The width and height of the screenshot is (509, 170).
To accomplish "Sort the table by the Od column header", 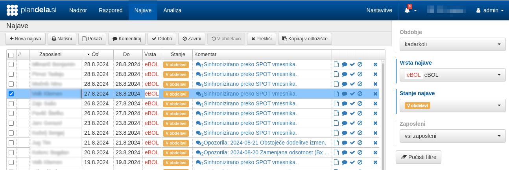I will (95, 54).
